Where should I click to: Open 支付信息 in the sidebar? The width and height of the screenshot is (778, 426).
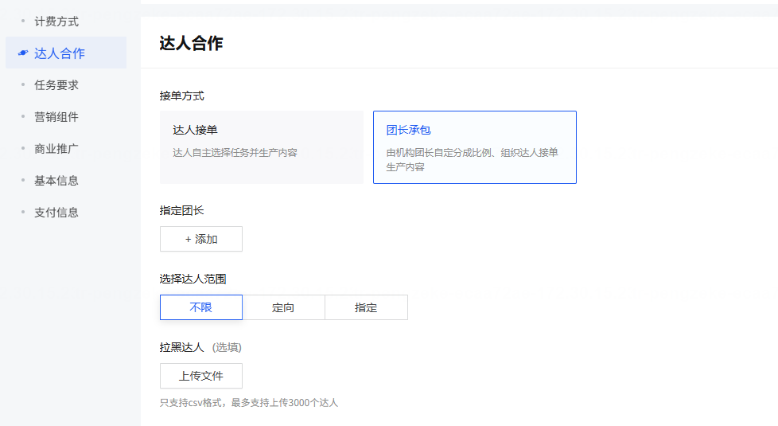click(x=56, y=212)
